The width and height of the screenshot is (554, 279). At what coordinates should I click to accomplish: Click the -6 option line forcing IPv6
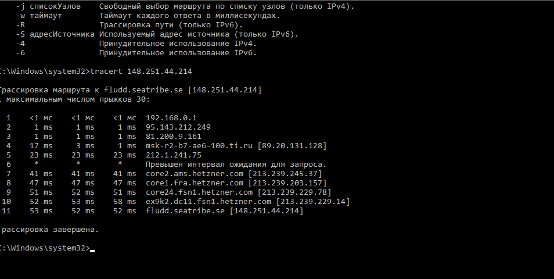[136, 53]
